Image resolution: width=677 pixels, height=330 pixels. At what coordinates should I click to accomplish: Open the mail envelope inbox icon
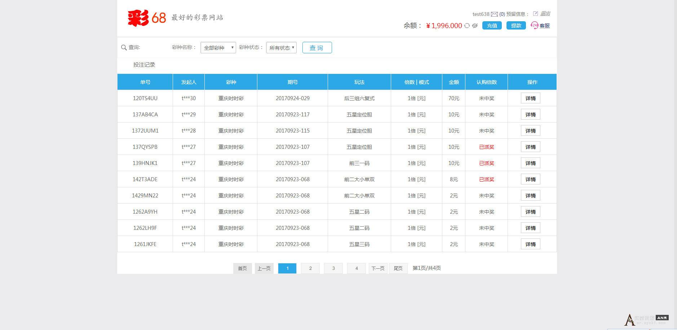[x=494, y=14]
